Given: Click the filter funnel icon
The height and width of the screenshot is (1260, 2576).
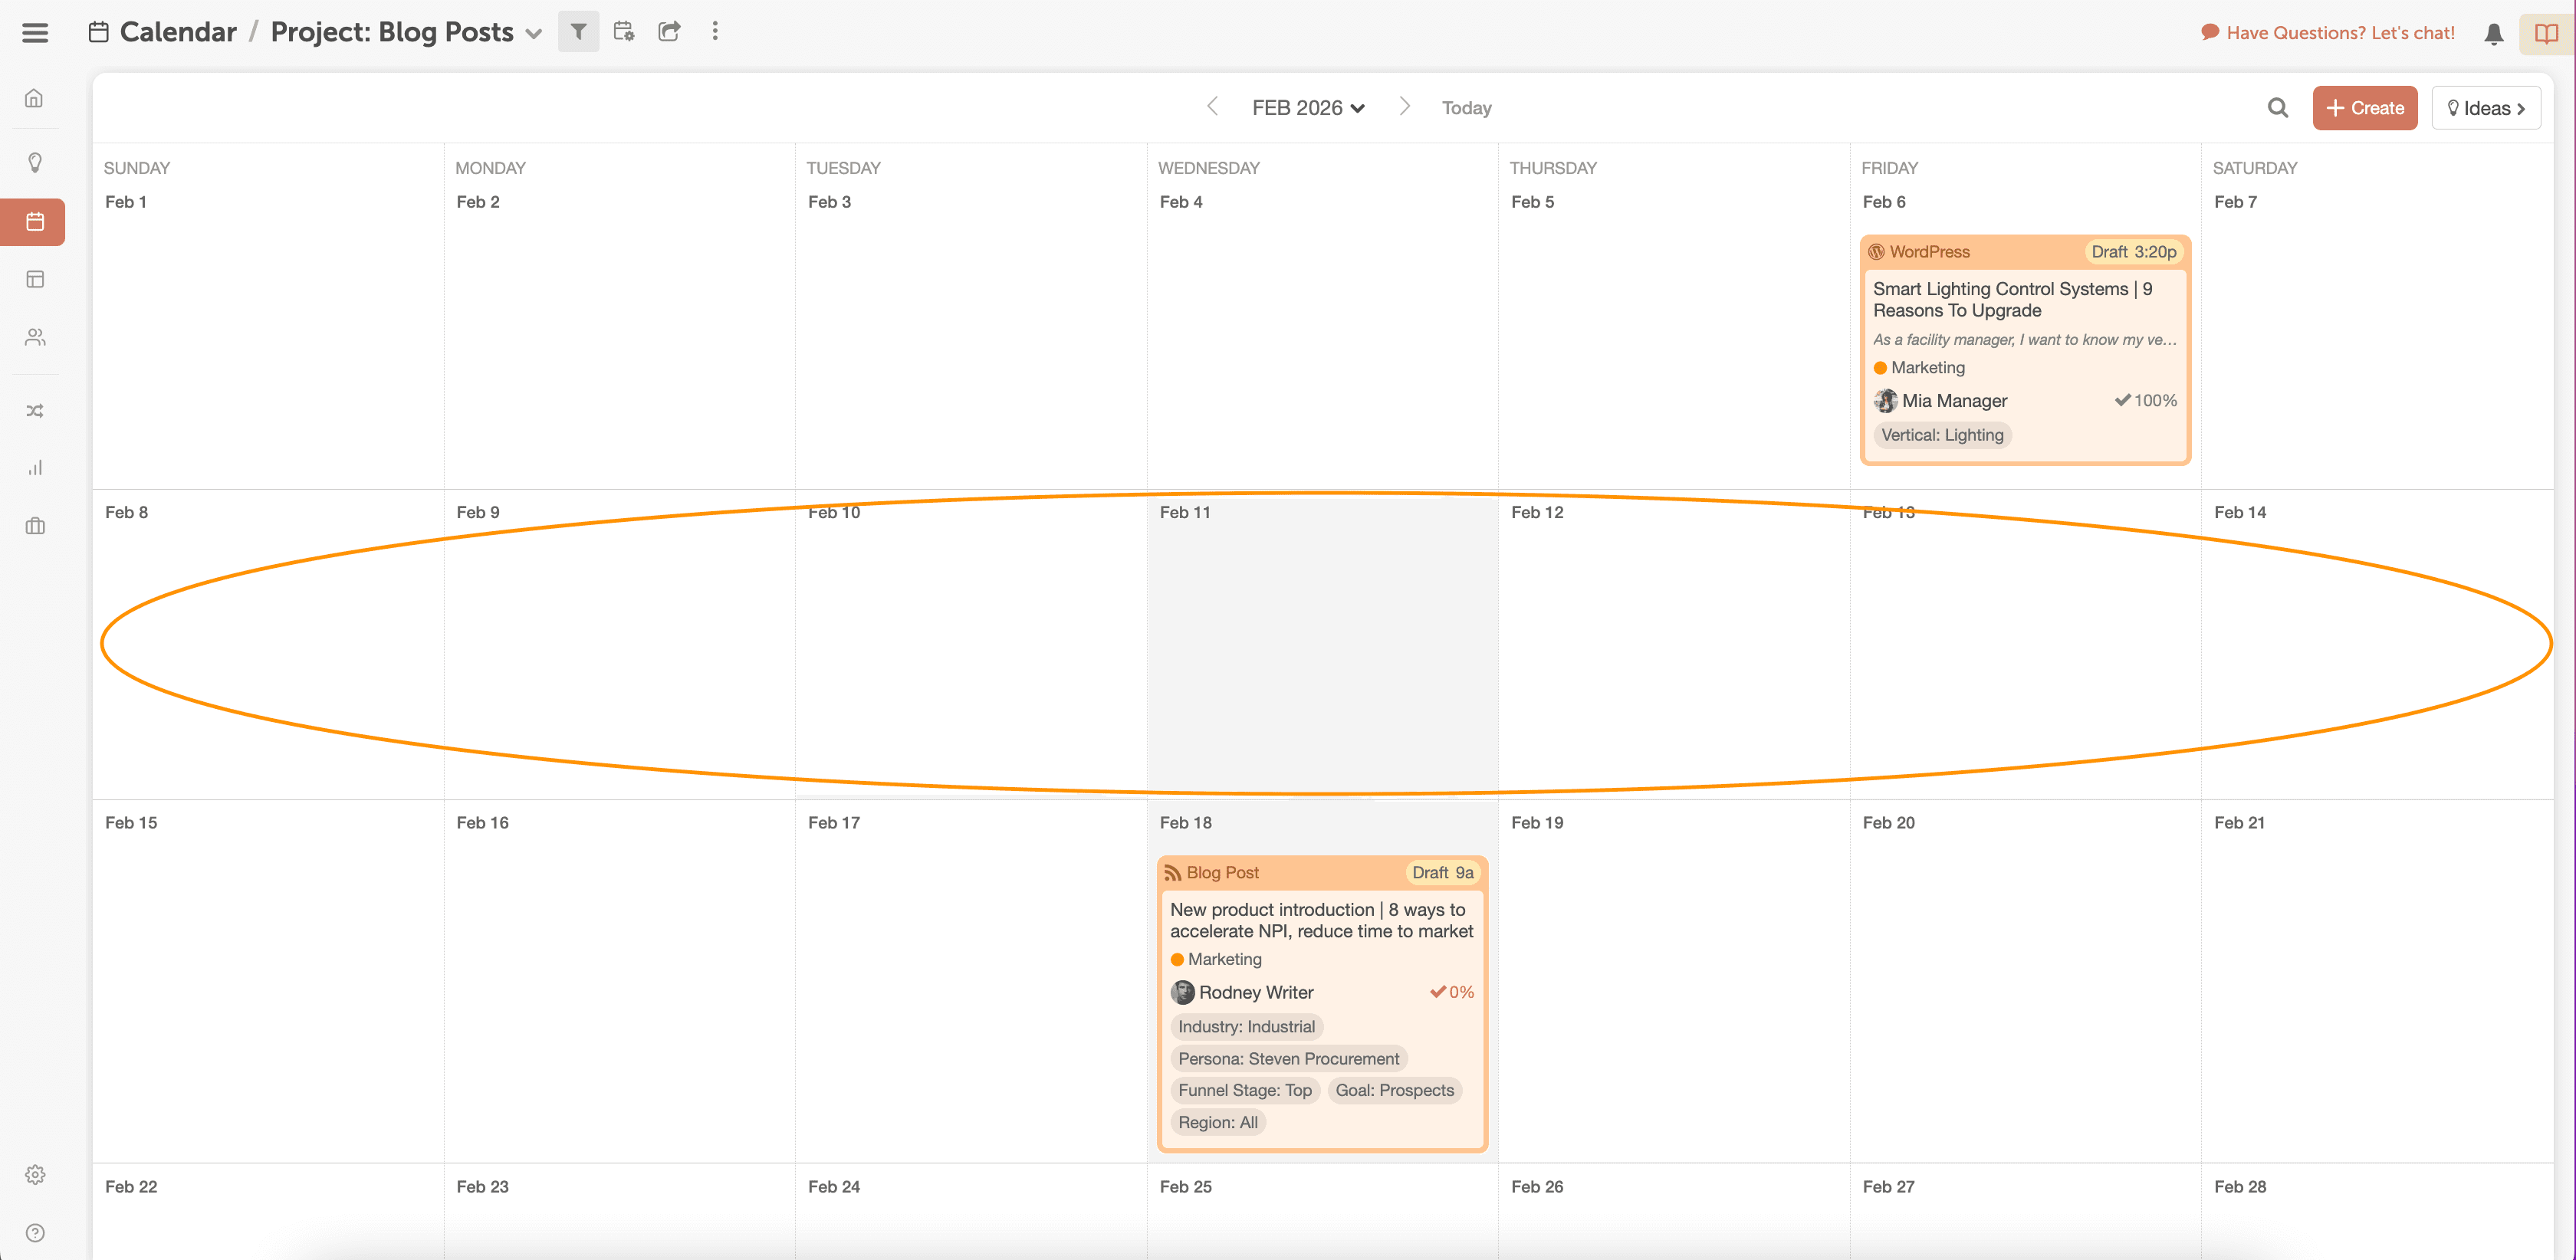Looking at the screenshot, I should [x=578, y=32].
